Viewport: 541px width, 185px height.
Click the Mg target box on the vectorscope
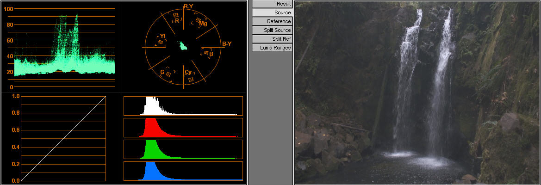coord(198,20)
